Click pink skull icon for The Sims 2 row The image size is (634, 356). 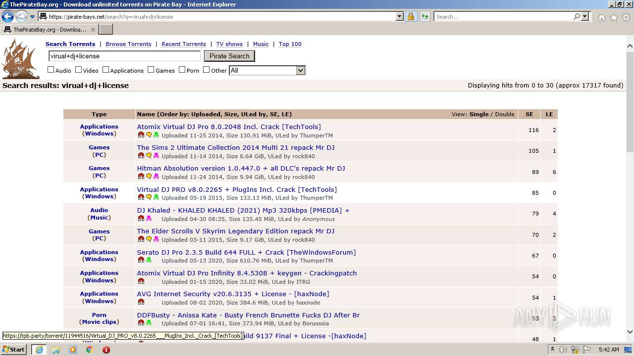[156, 156]
